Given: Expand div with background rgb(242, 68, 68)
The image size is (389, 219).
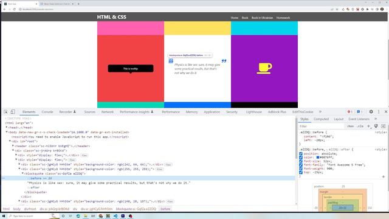Looking at the screenshot, I should (19, 164).
